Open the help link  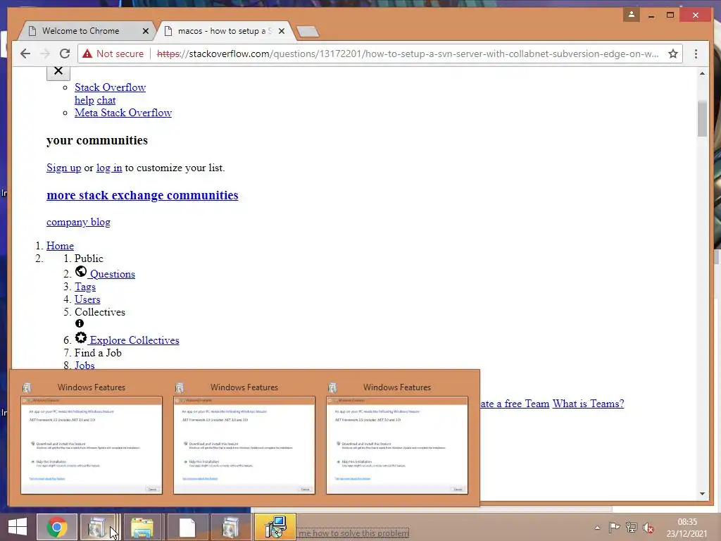(84, 100)
